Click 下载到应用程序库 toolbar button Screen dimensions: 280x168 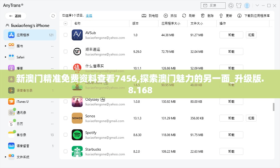[x=253, y=16]
